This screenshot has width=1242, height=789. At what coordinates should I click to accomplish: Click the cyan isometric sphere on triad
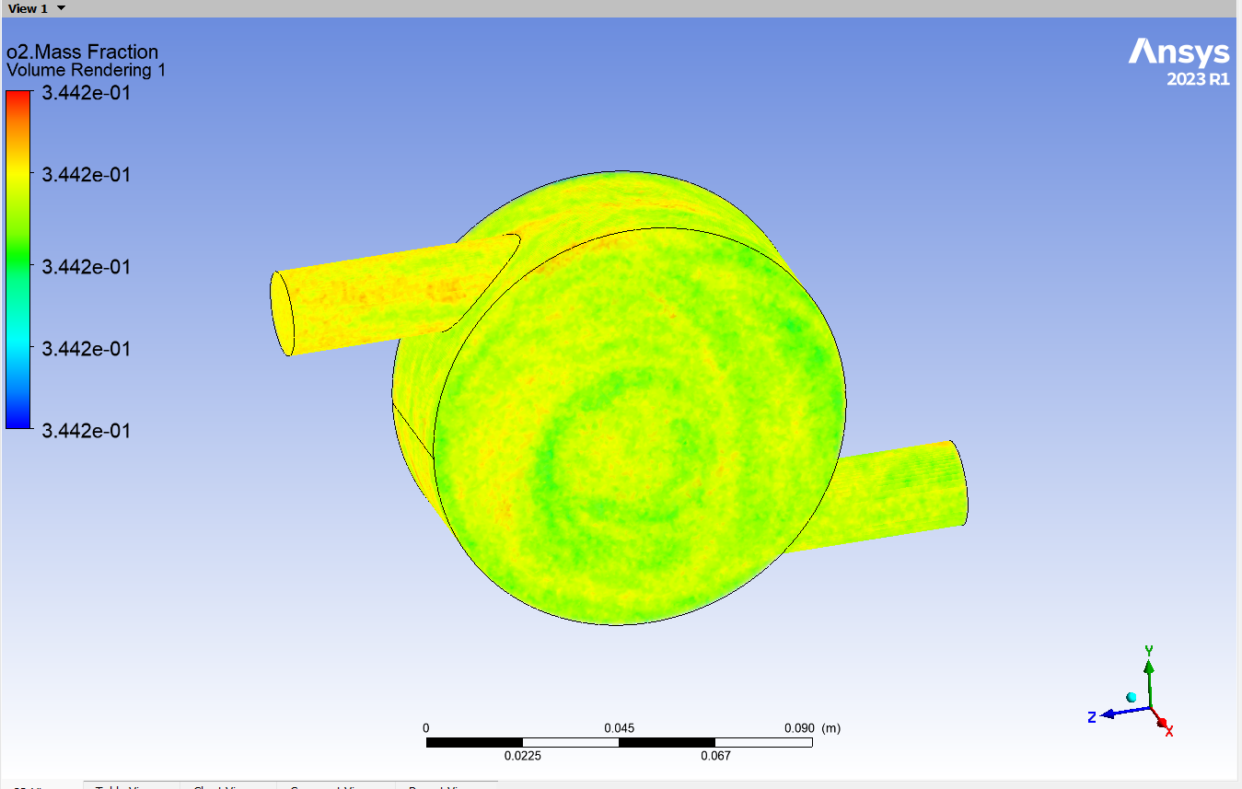click(1132, 697)
